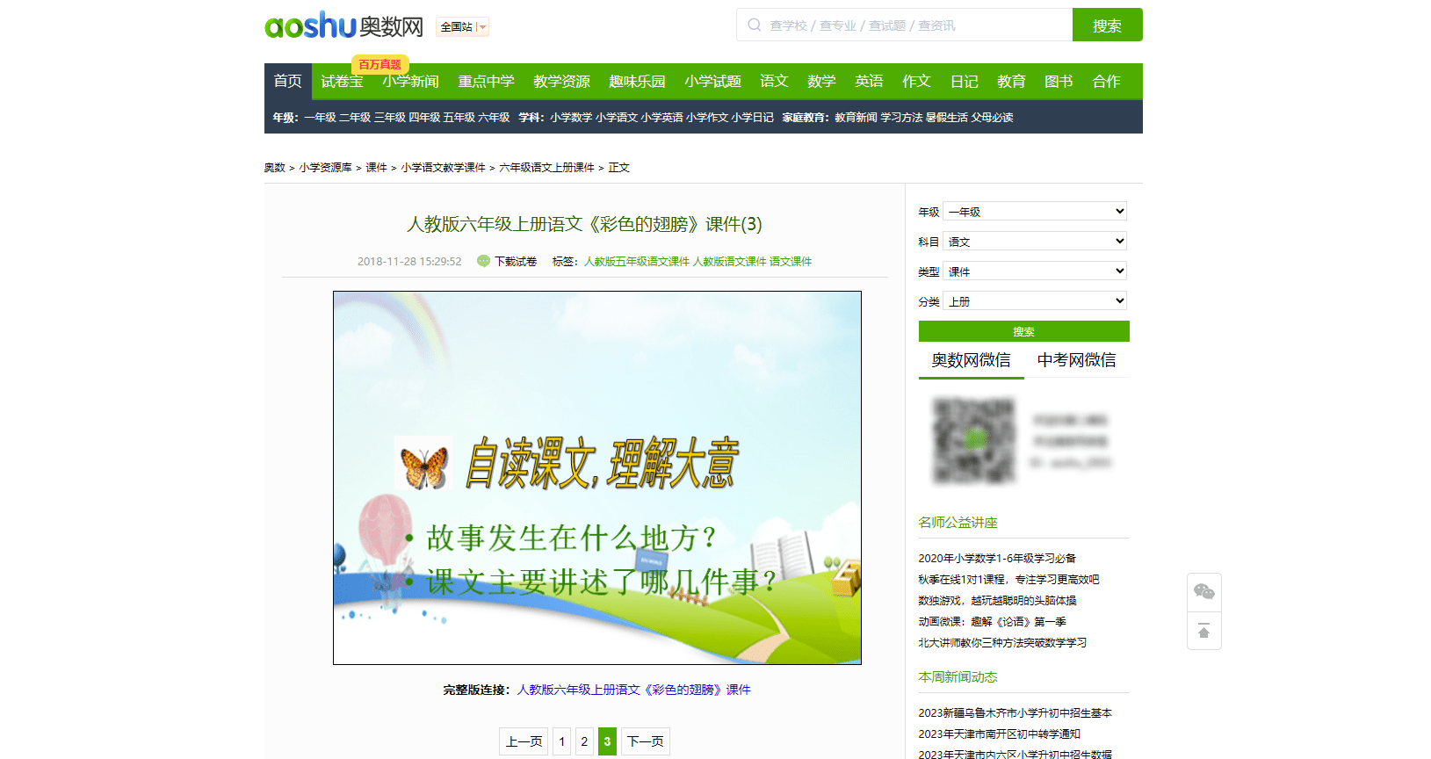Open the 完整版 《彩色的翅膀》课件 link
This screenshot has height=759, width=1431.
634,690
